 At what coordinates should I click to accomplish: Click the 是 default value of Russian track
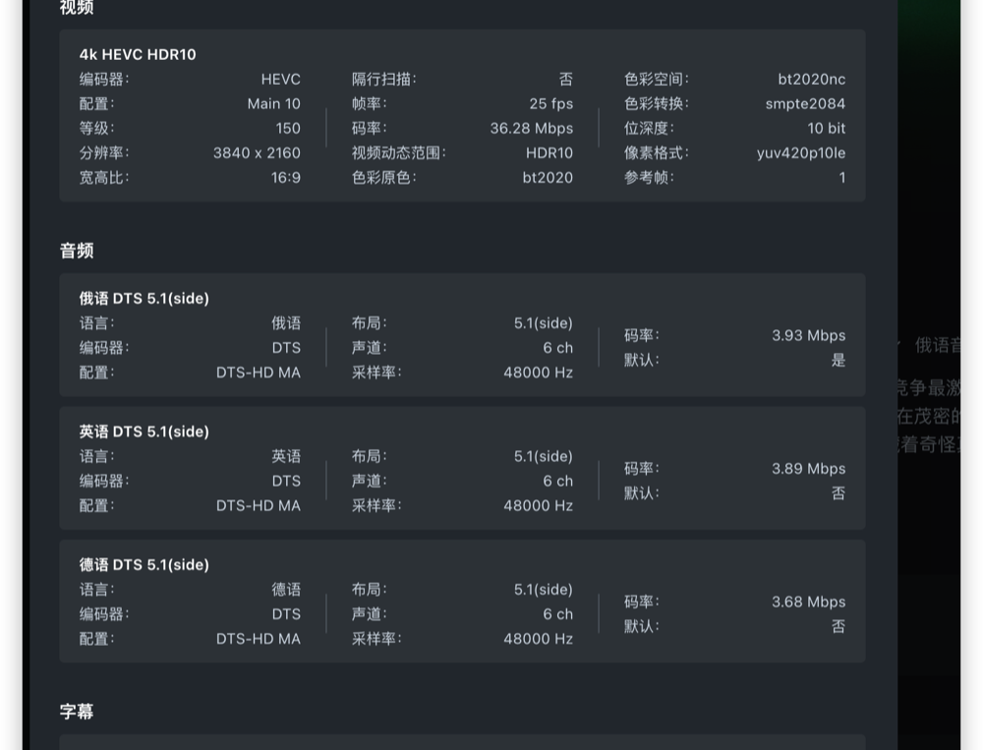(x=838, y=360)
